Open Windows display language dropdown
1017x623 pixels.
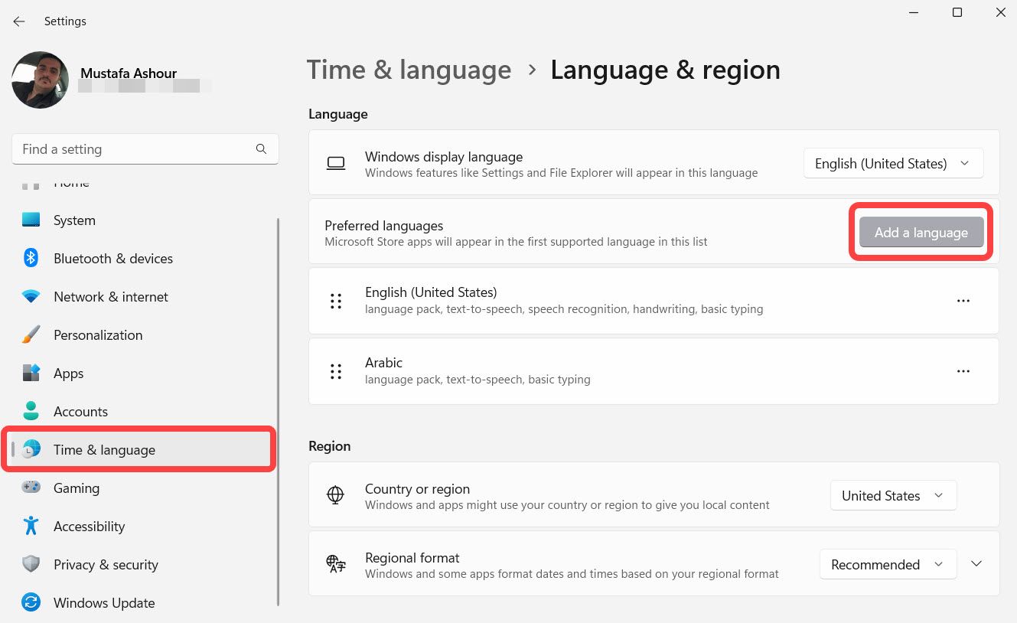coord(893,164)
